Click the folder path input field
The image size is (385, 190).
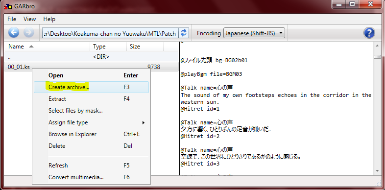110,33
